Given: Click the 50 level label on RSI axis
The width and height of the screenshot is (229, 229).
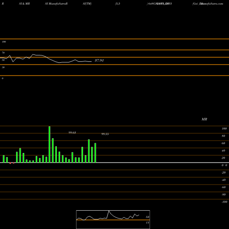Looking at the screenshot, I should tap(3, 60).
